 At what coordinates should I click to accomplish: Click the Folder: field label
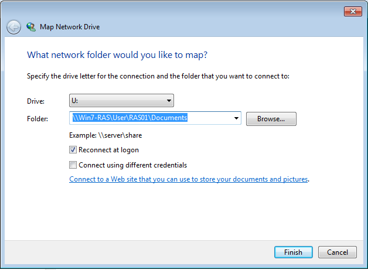pyautogui.click(x=37, y=119)
